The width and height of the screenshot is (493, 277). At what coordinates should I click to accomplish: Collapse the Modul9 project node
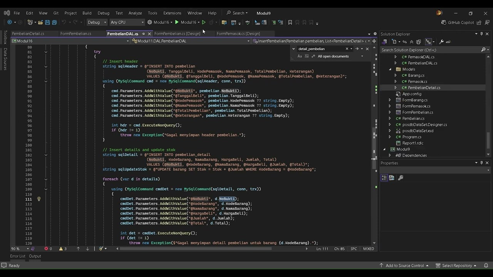[x=384, y=149]
